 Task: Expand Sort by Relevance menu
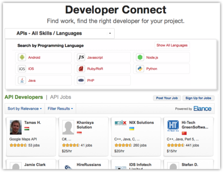(x=25, y=108)
